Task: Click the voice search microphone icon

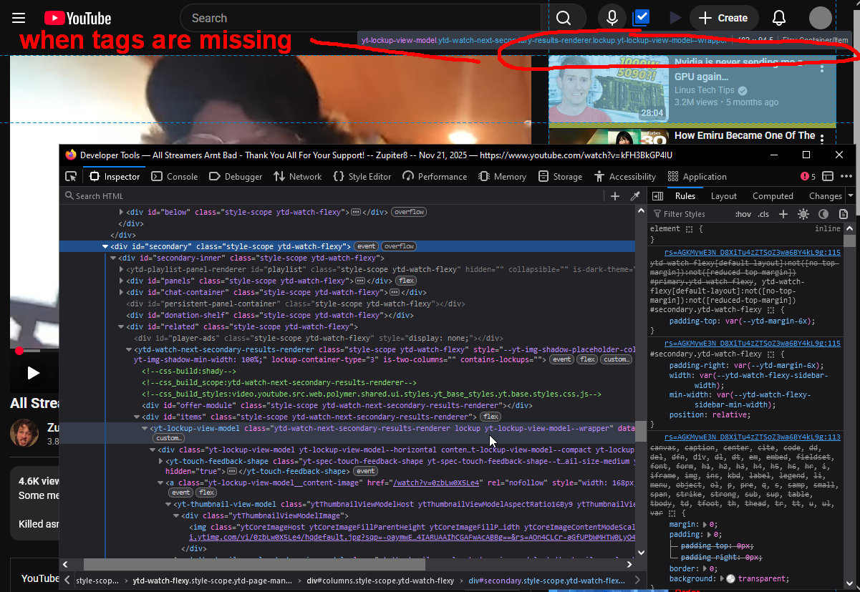Action: (x=612, y=18)
